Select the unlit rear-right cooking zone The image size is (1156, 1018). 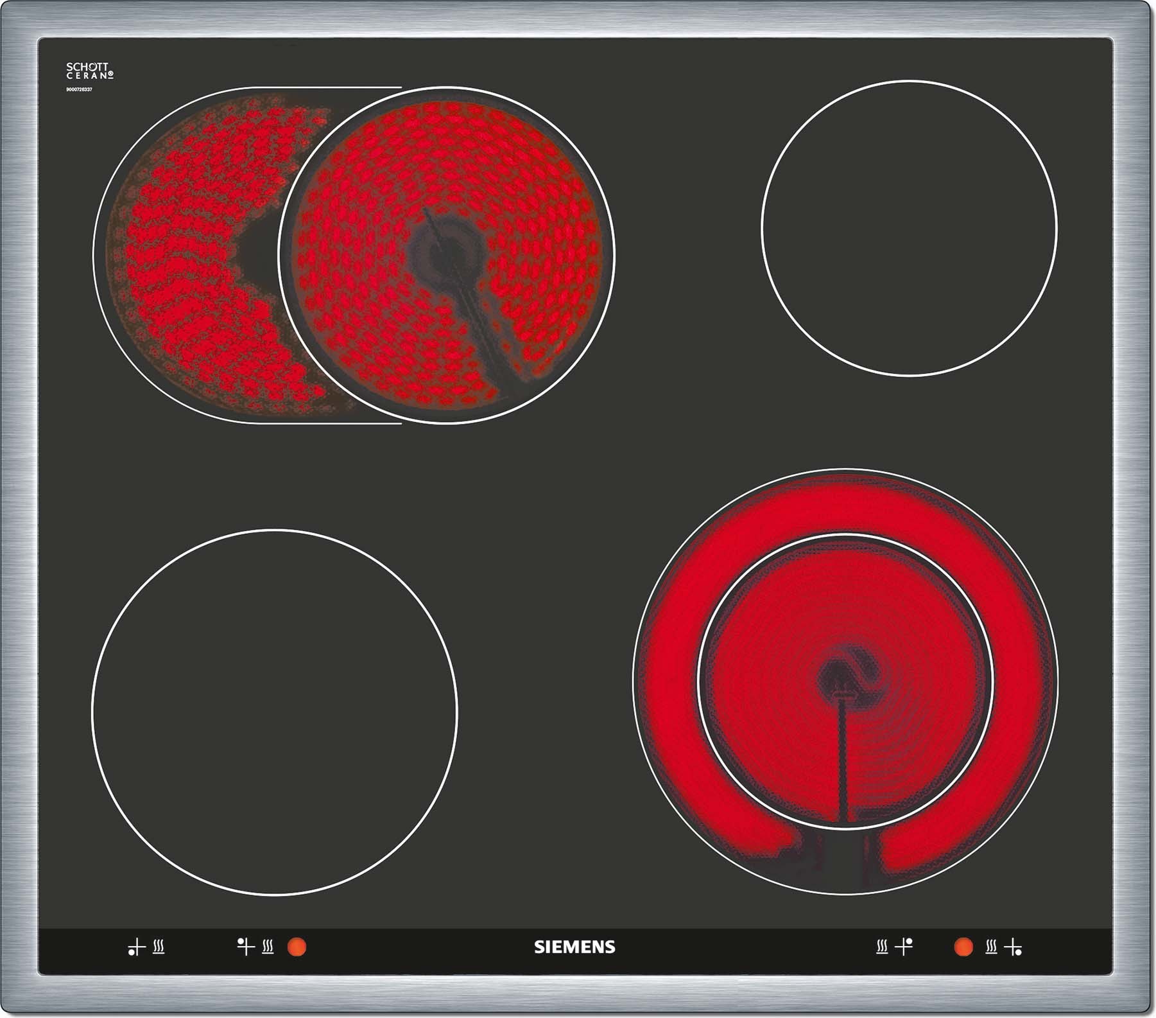[x=909, y=228]
